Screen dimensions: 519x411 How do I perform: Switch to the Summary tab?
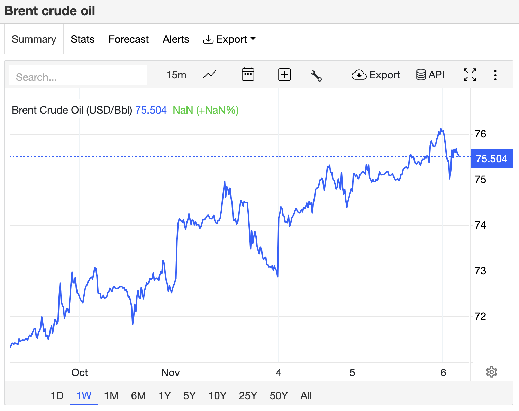[34, 39]
